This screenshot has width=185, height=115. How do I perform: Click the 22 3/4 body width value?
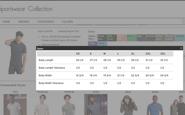tap(135, 75)
